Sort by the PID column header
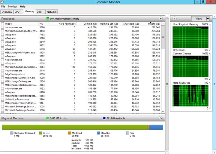The width and height of the screenshot is (216, 154). [x=43, y=24]
